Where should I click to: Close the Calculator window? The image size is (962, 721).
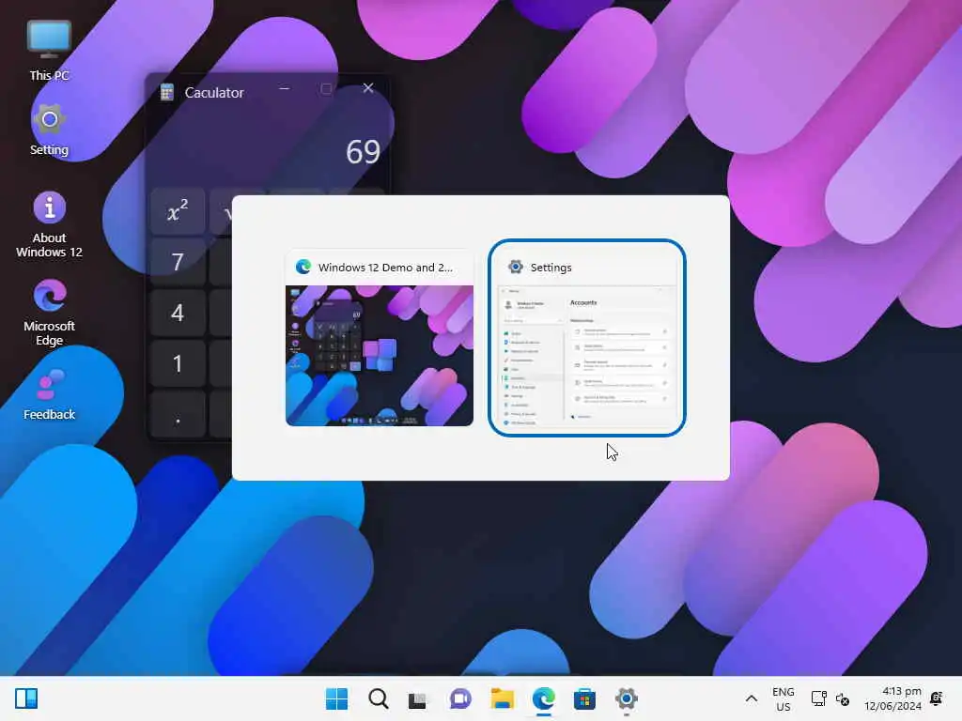(x=368, y=88)
